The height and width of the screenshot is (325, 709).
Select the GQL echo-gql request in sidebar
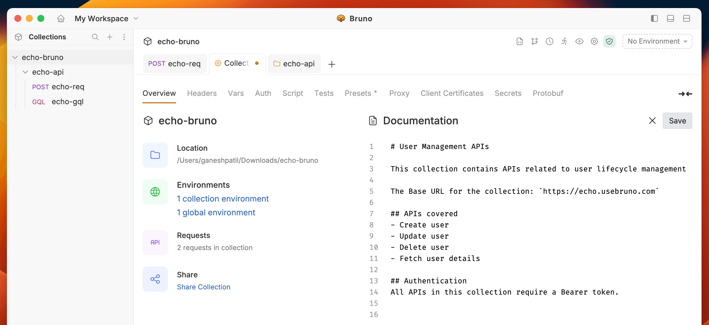coord(67,102)
